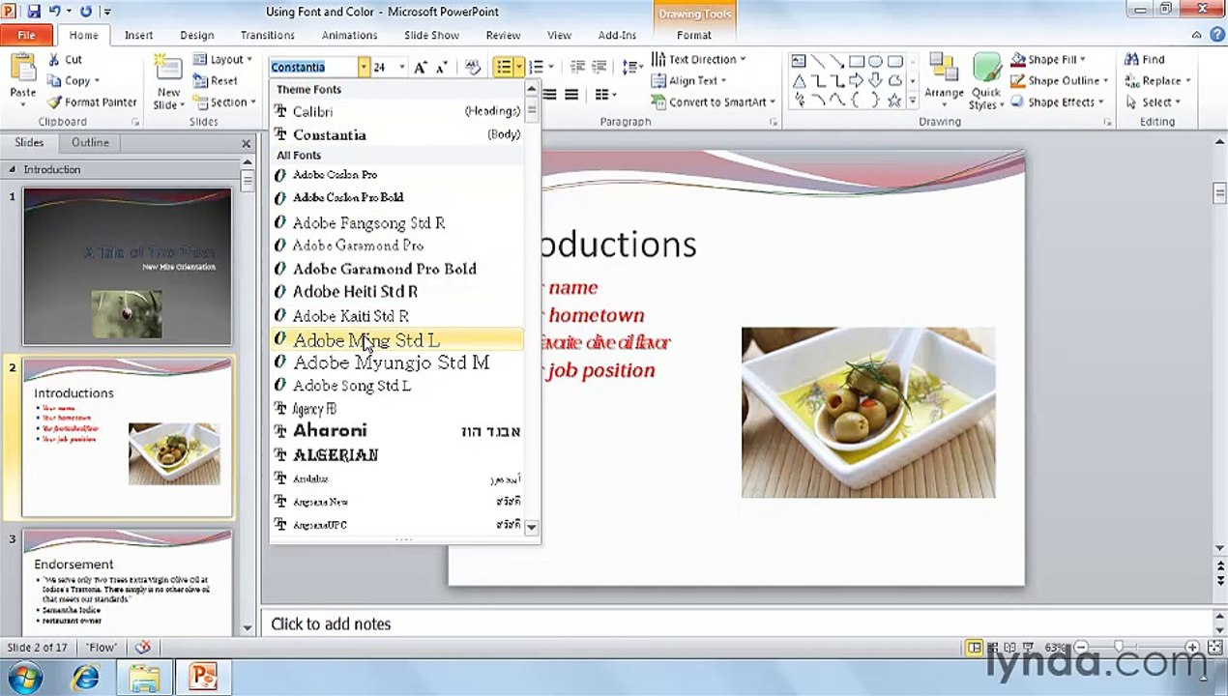Switch to the Insert ribbon tab
Image resolution: width=1228 pixels, height=696 pixels.
click(138, 35)
